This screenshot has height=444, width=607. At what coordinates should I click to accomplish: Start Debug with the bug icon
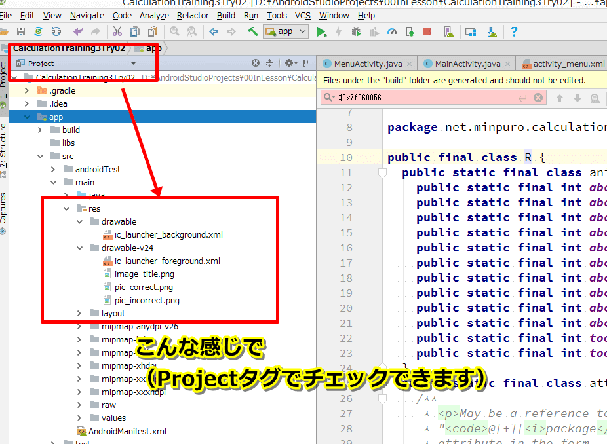coord(356,31)
